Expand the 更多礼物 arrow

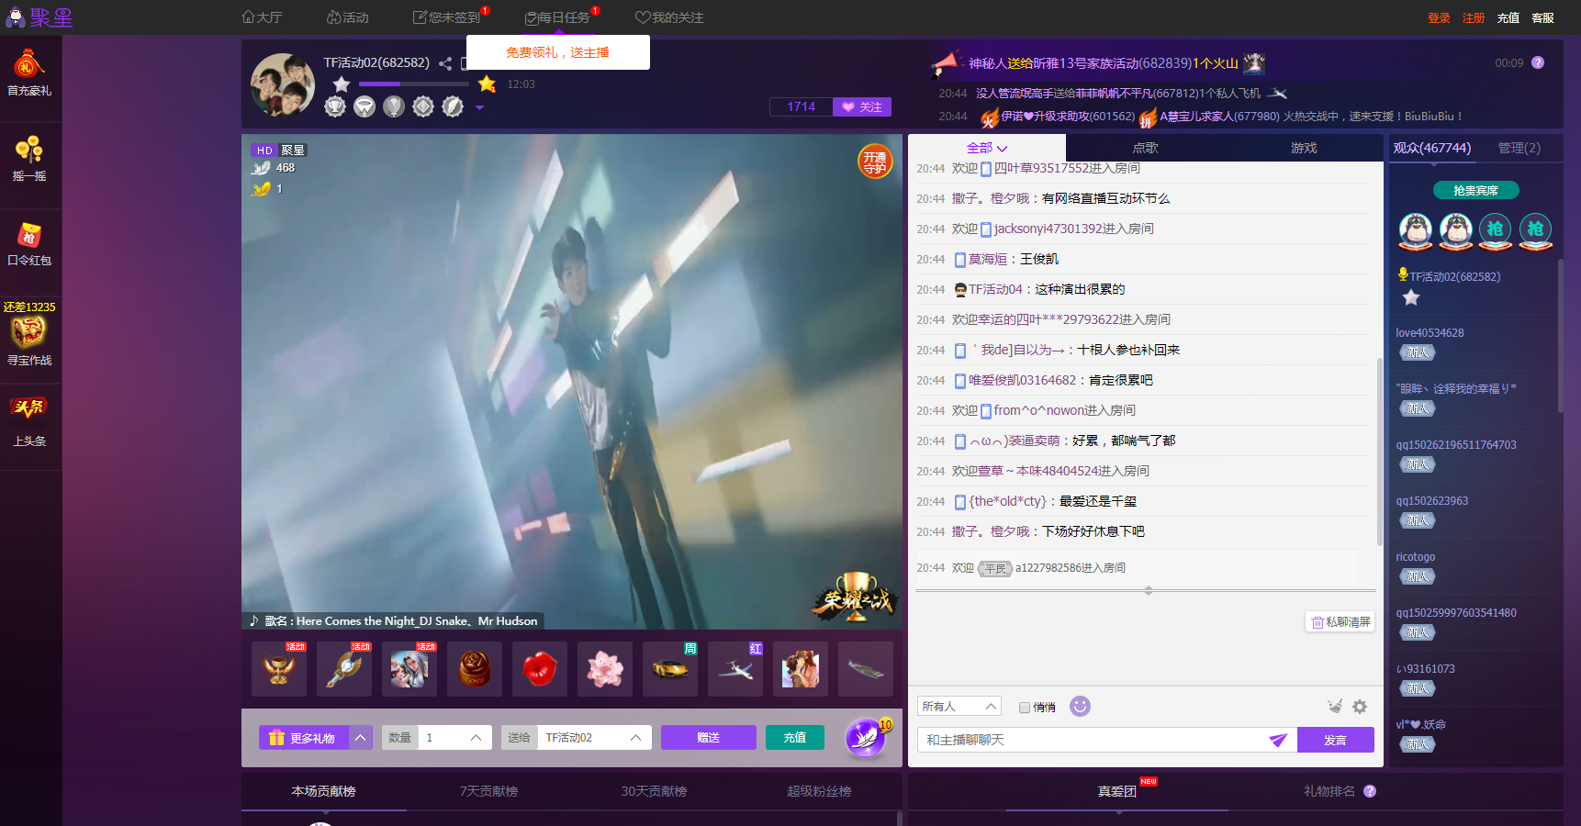pos(361,738)
